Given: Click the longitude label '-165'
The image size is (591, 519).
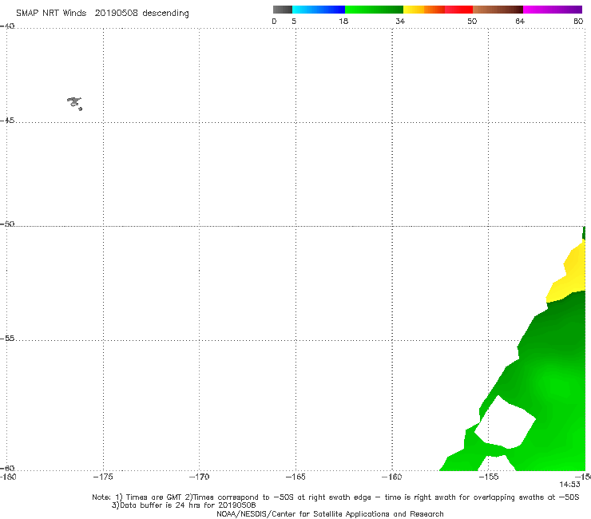Looking at the screenshot, I should (295, 477).
